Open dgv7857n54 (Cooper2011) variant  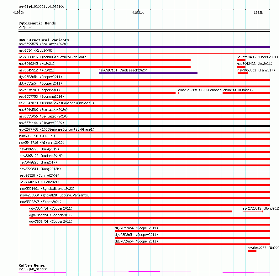[136, 228]
